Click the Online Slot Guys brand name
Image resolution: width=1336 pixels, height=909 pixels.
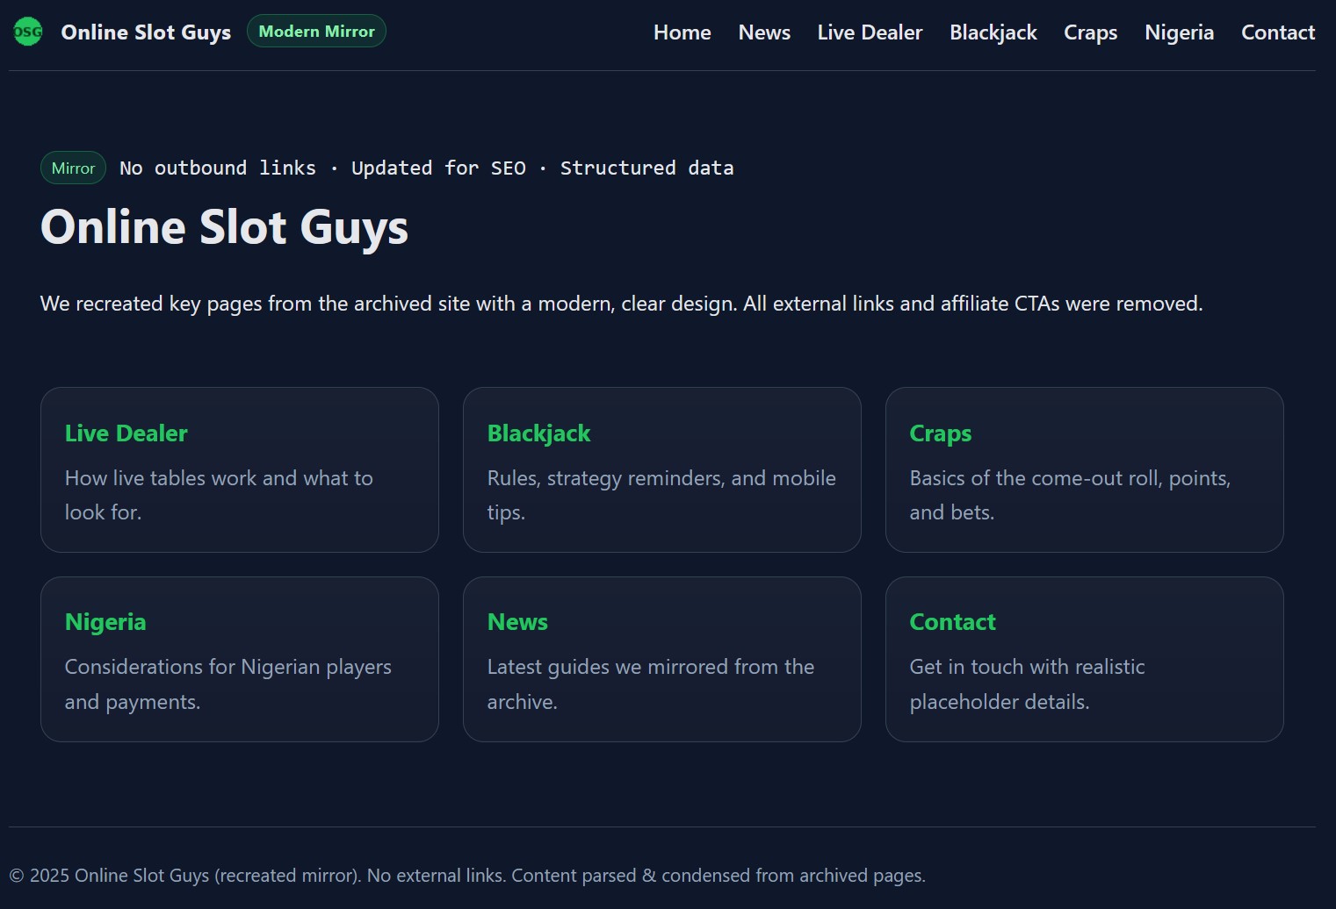click(146, 32)
